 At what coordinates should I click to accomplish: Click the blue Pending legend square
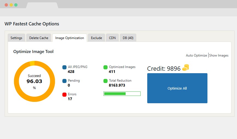(64, 81)
